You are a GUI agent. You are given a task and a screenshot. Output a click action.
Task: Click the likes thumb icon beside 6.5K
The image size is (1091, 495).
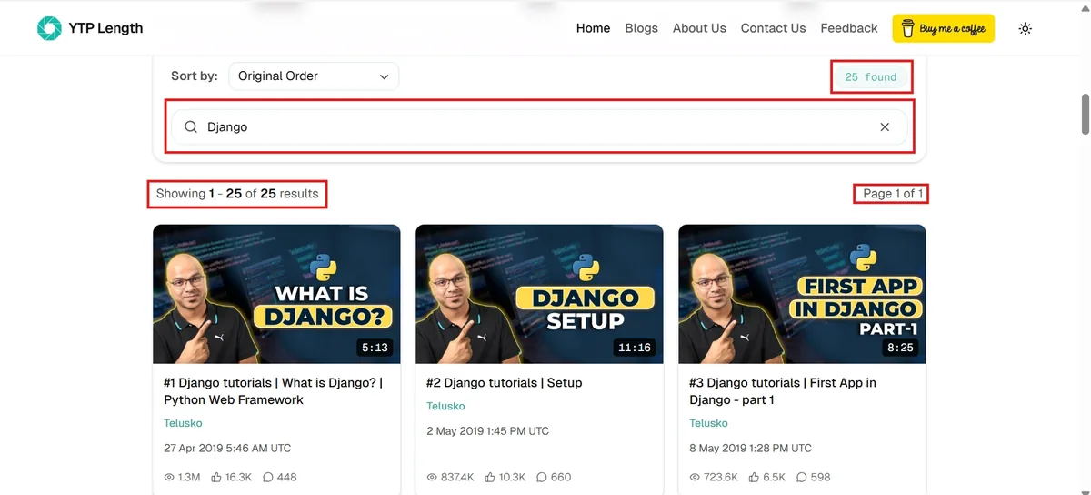click(754, 477)
